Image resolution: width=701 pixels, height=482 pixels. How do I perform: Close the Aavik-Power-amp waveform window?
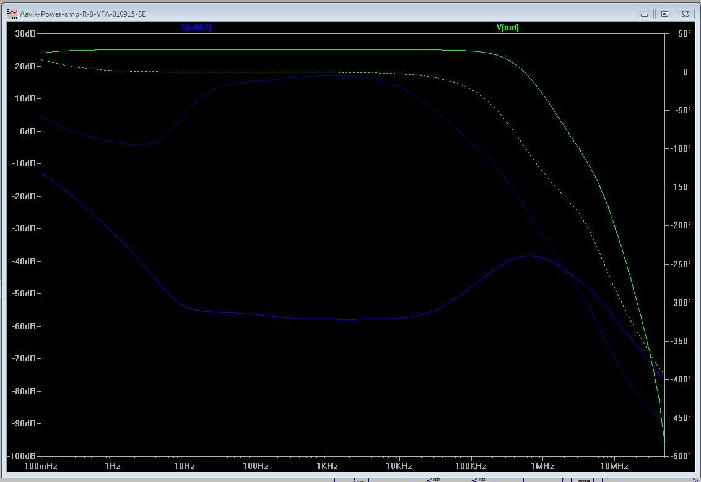coord(685,14)
